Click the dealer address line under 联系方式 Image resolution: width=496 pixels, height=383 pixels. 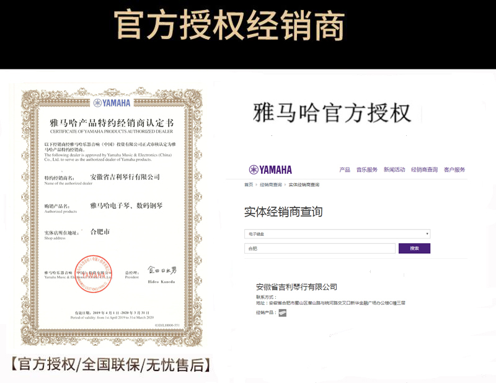point(330,303)
